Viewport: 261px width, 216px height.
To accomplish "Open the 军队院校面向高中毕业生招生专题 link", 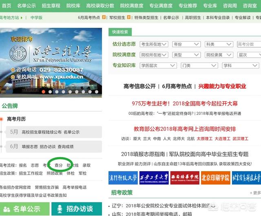I will [209, 154].
